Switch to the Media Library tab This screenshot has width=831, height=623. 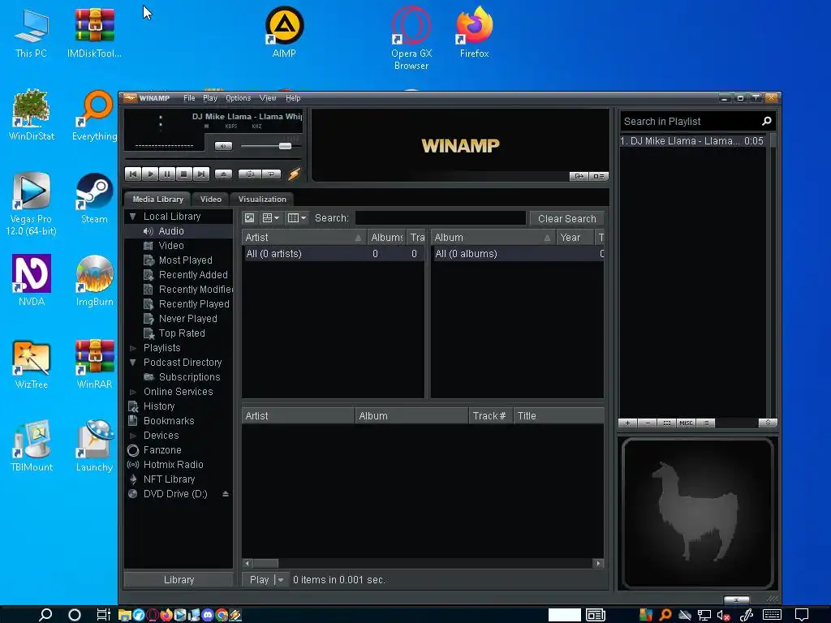tap(157, 200)
